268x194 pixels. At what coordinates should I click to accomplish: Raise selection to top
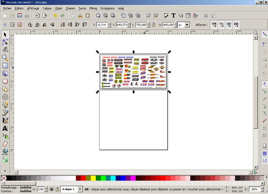(x=85, y=25)
